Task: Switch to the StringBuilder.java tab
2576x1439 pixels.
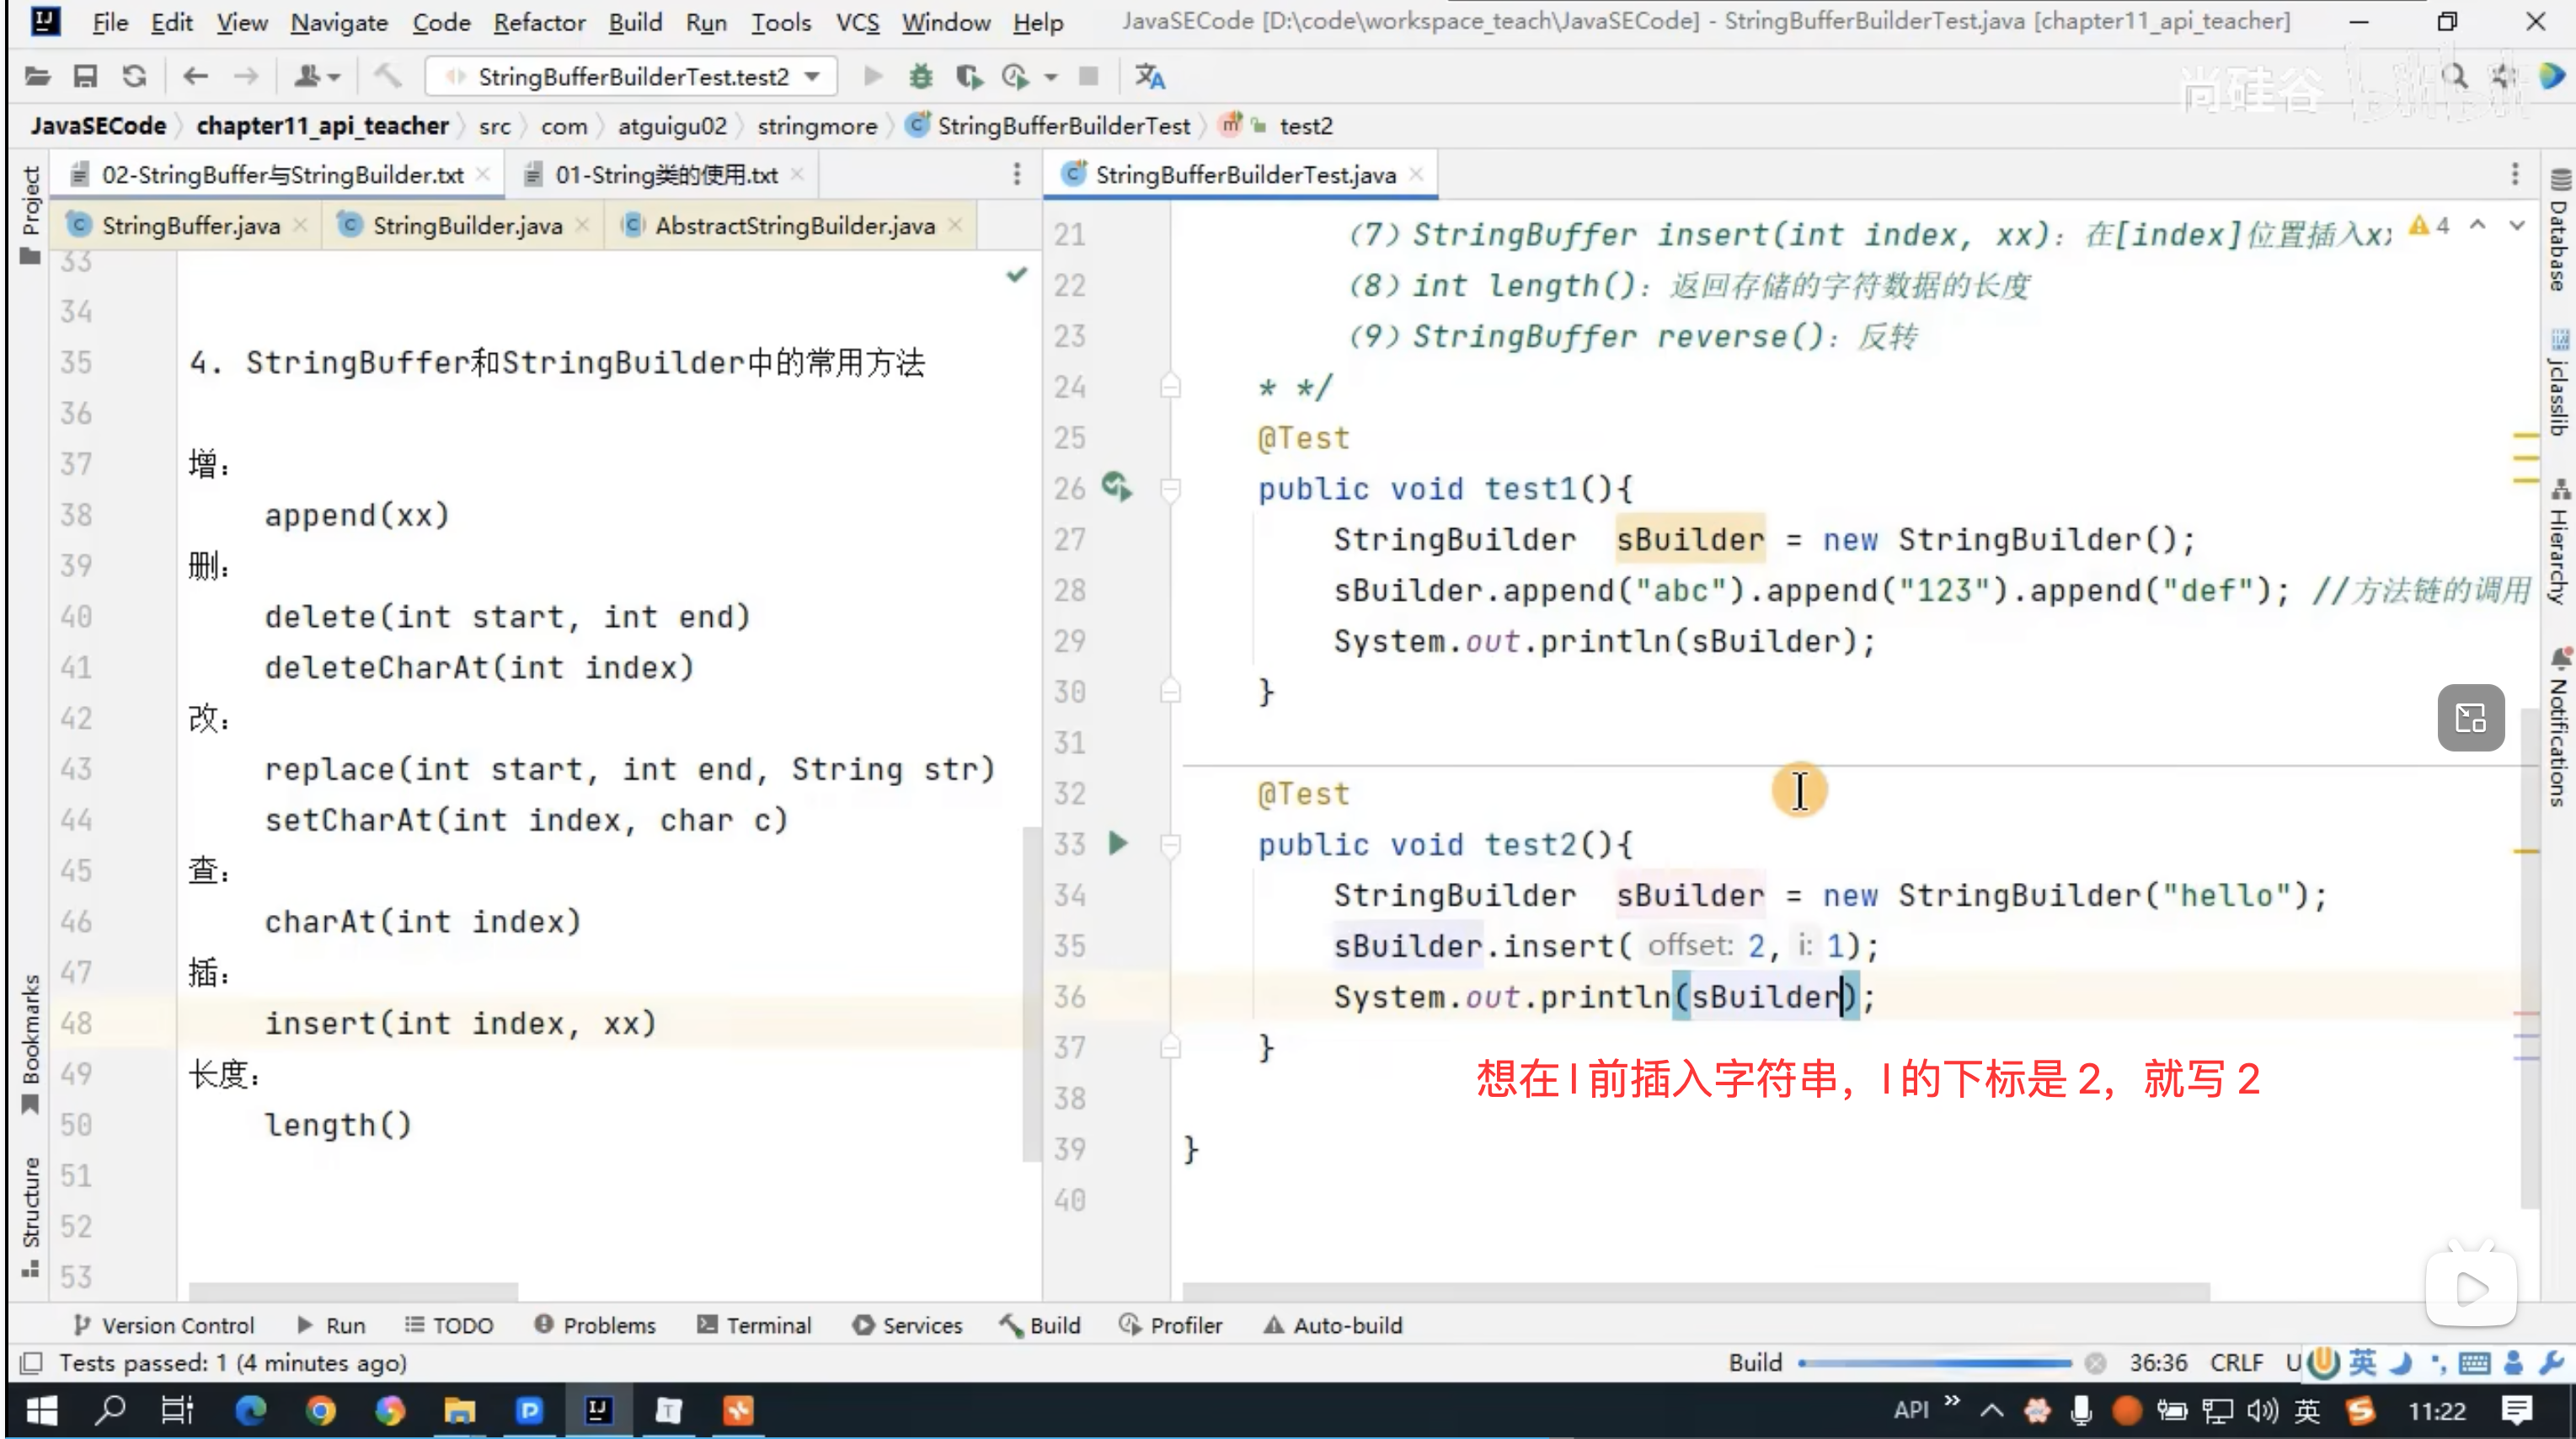Action: 466,226
